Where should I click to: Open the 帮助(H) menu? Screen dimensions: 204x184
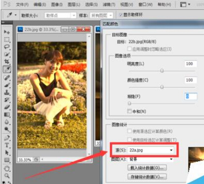[164, 4]
